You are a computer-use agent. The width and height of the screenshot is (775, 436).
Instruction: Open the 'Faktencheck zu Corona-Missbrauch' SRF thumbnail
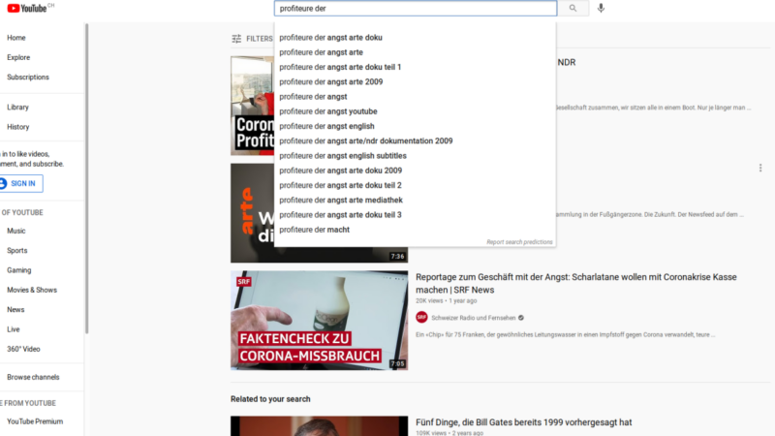coord(320,321)
